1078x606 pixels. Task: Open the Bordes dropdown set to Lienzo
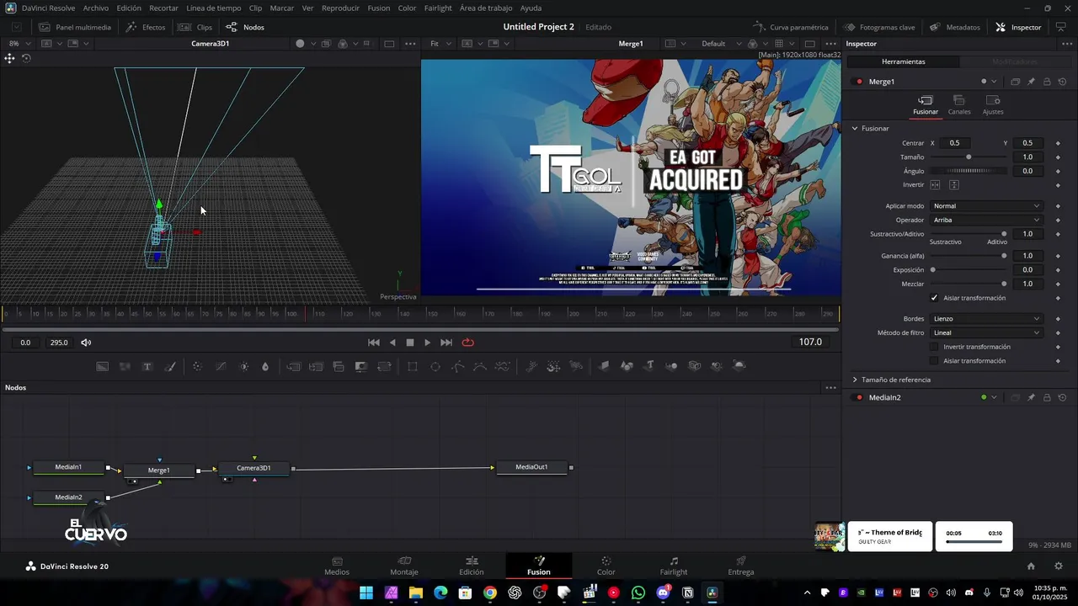click(x=986, y=319)
